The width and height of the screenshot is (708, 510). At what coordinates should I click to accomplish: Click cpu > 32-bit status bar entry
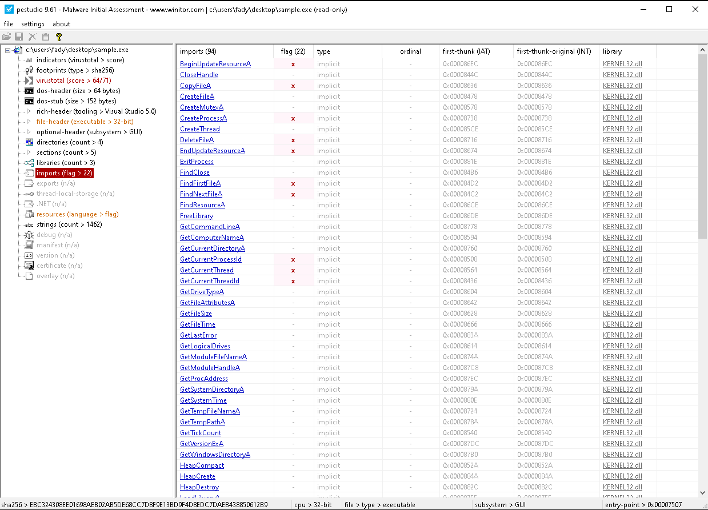[x=313, y=505]
